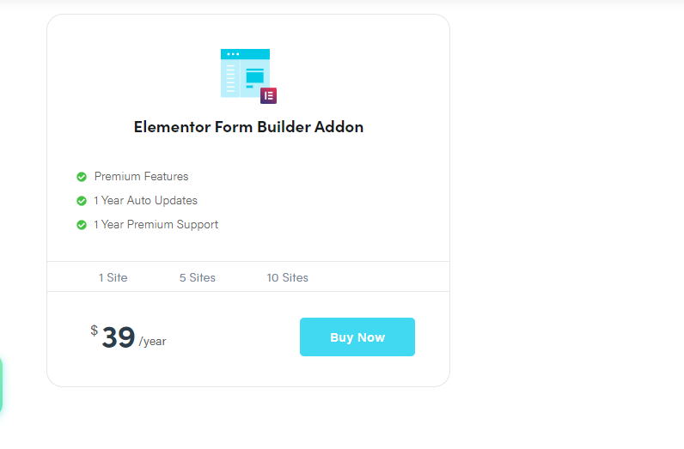This screenshot has height=449, width=684.
Task: Click the three dots in the illustration's title bar
Action: pos(233,54)
